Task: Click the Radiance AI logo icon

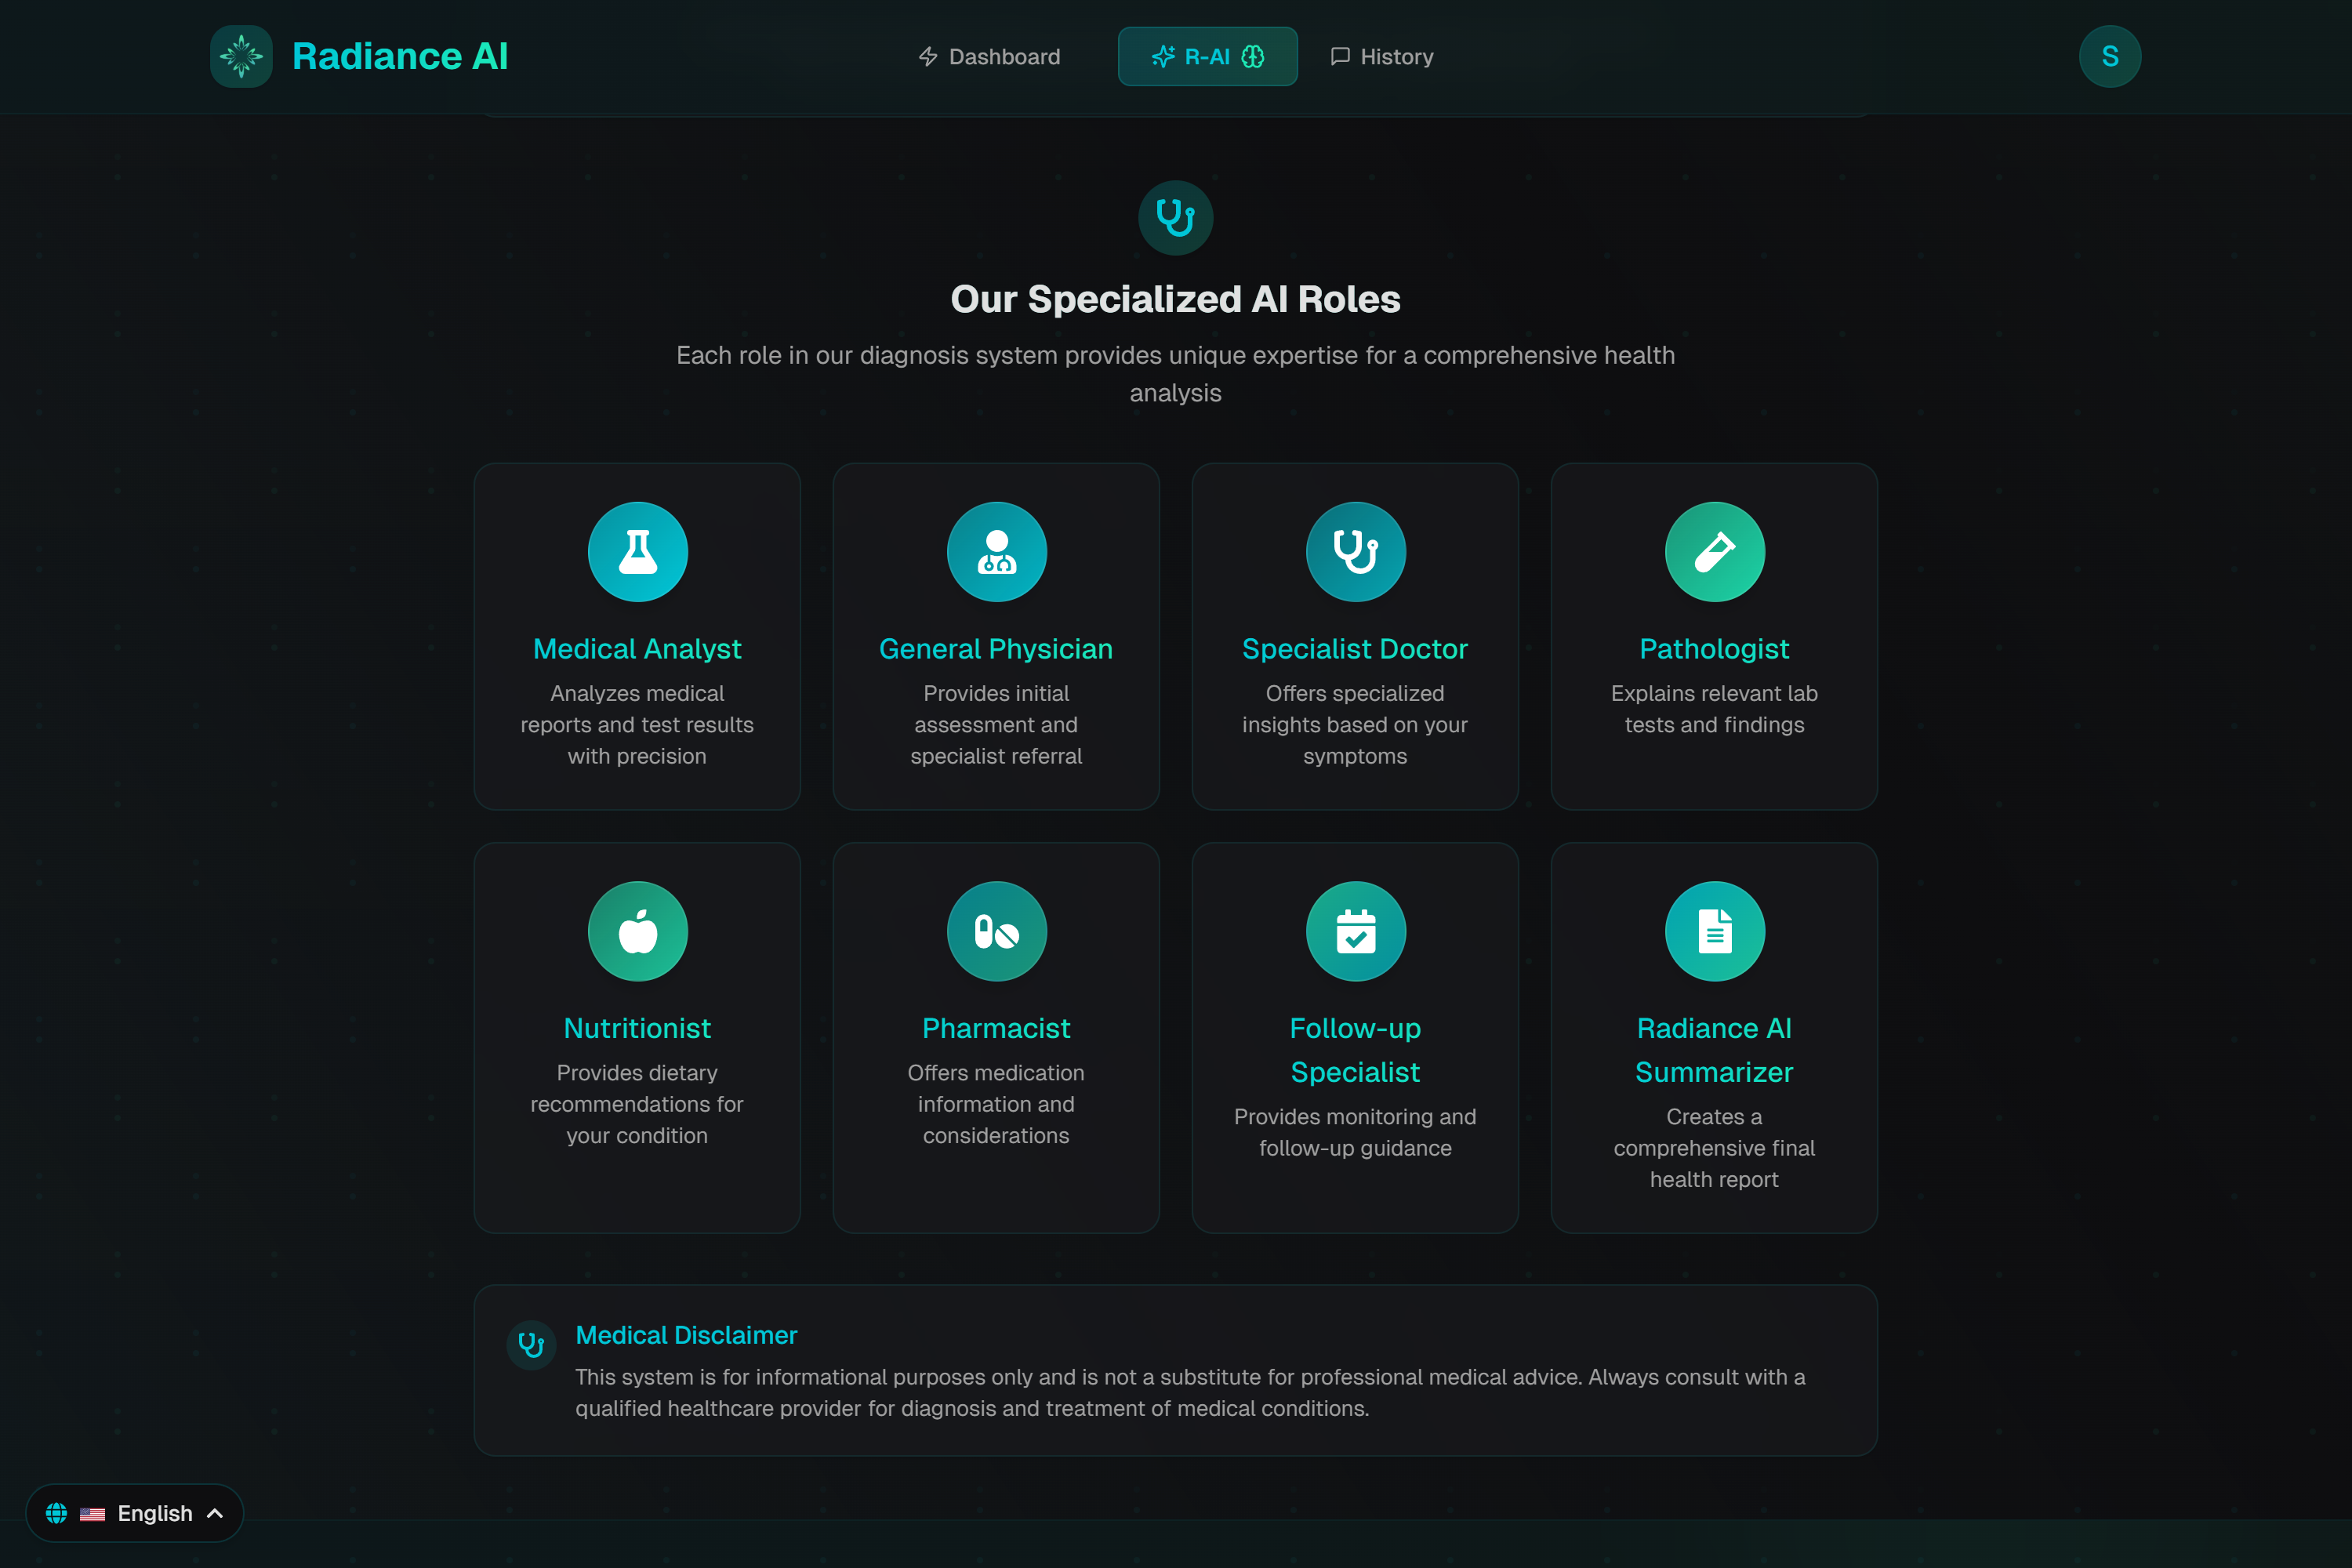Action: [x=241, y=56]
